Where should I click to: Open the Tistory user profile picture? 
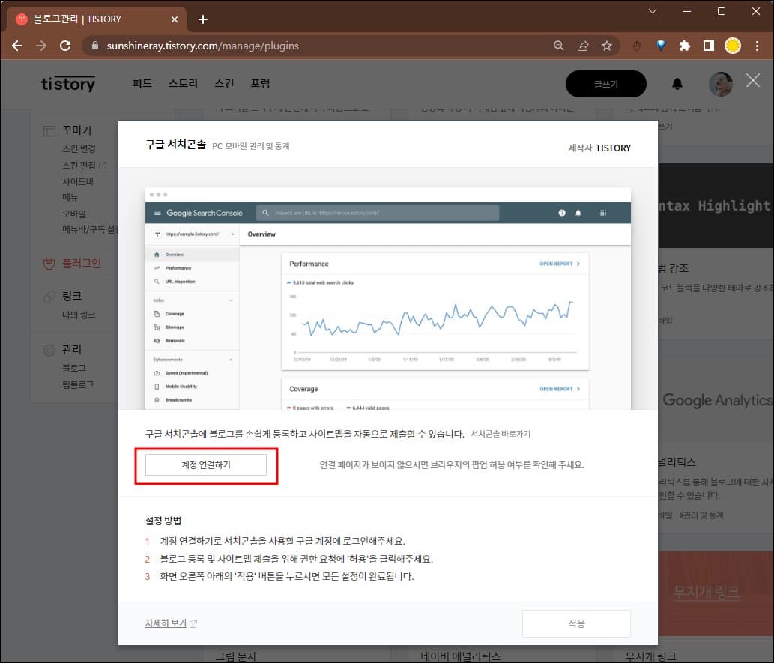coord(721,84)
